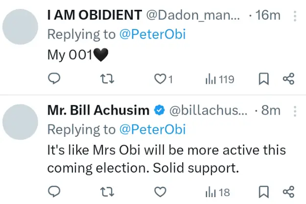Open @PeterObi link in second reply
306x204 pixels.
(153, 129)
